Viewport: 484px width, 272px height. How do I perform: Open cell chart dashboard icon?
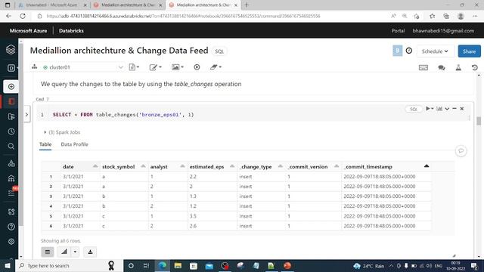[439, 109]
